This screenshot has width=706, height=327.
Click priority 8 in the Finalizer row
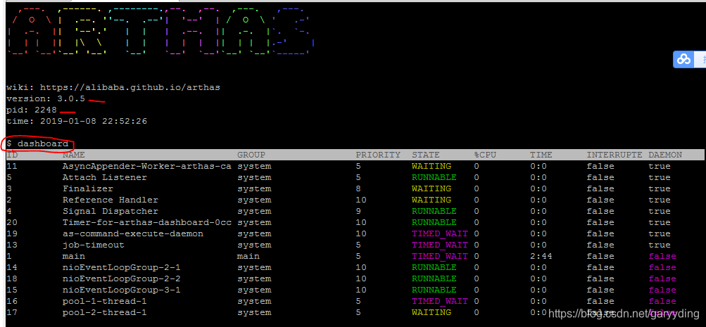tap(358, 189)
